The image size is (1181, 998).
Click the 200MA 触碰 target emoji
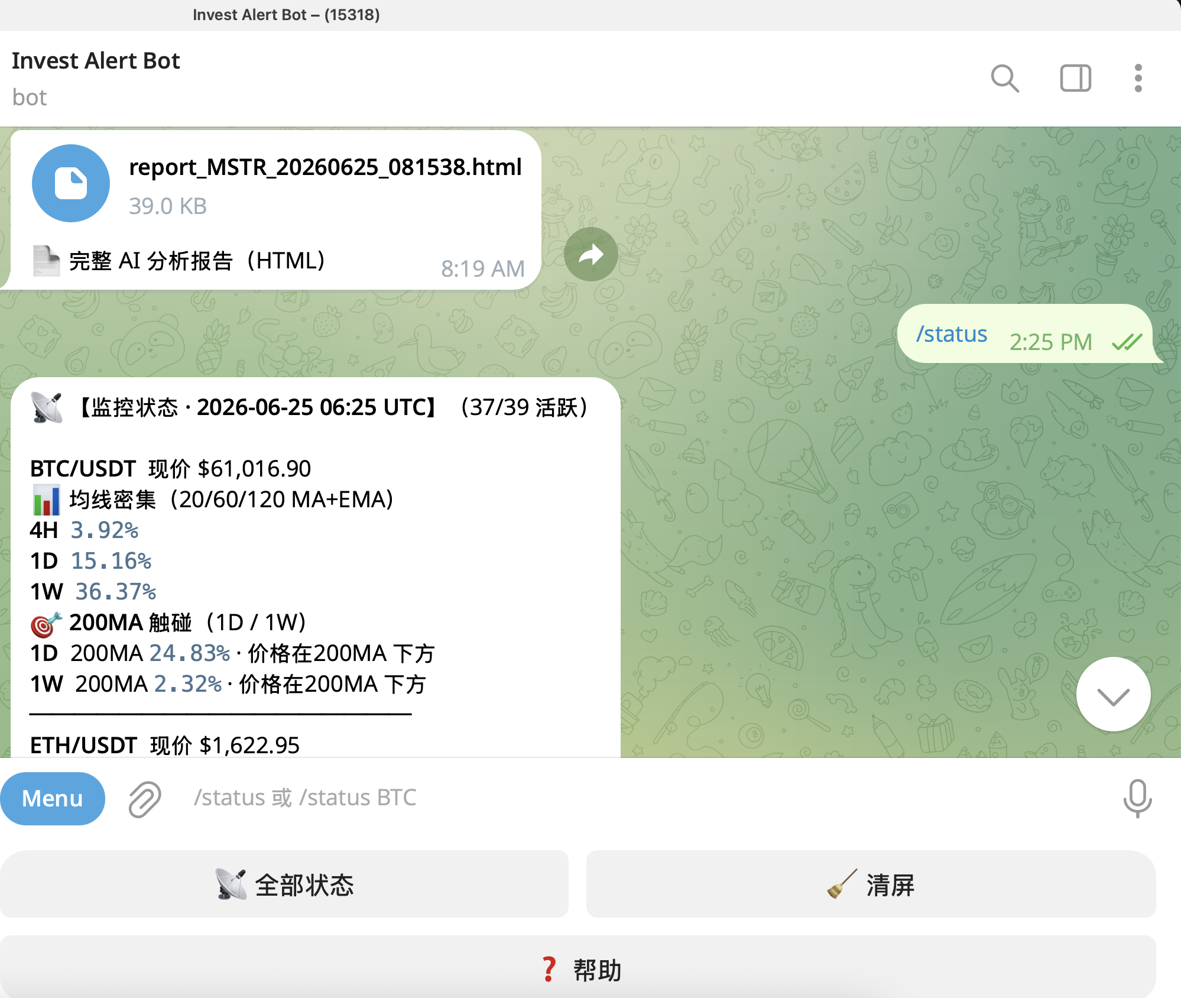point(46,624)
